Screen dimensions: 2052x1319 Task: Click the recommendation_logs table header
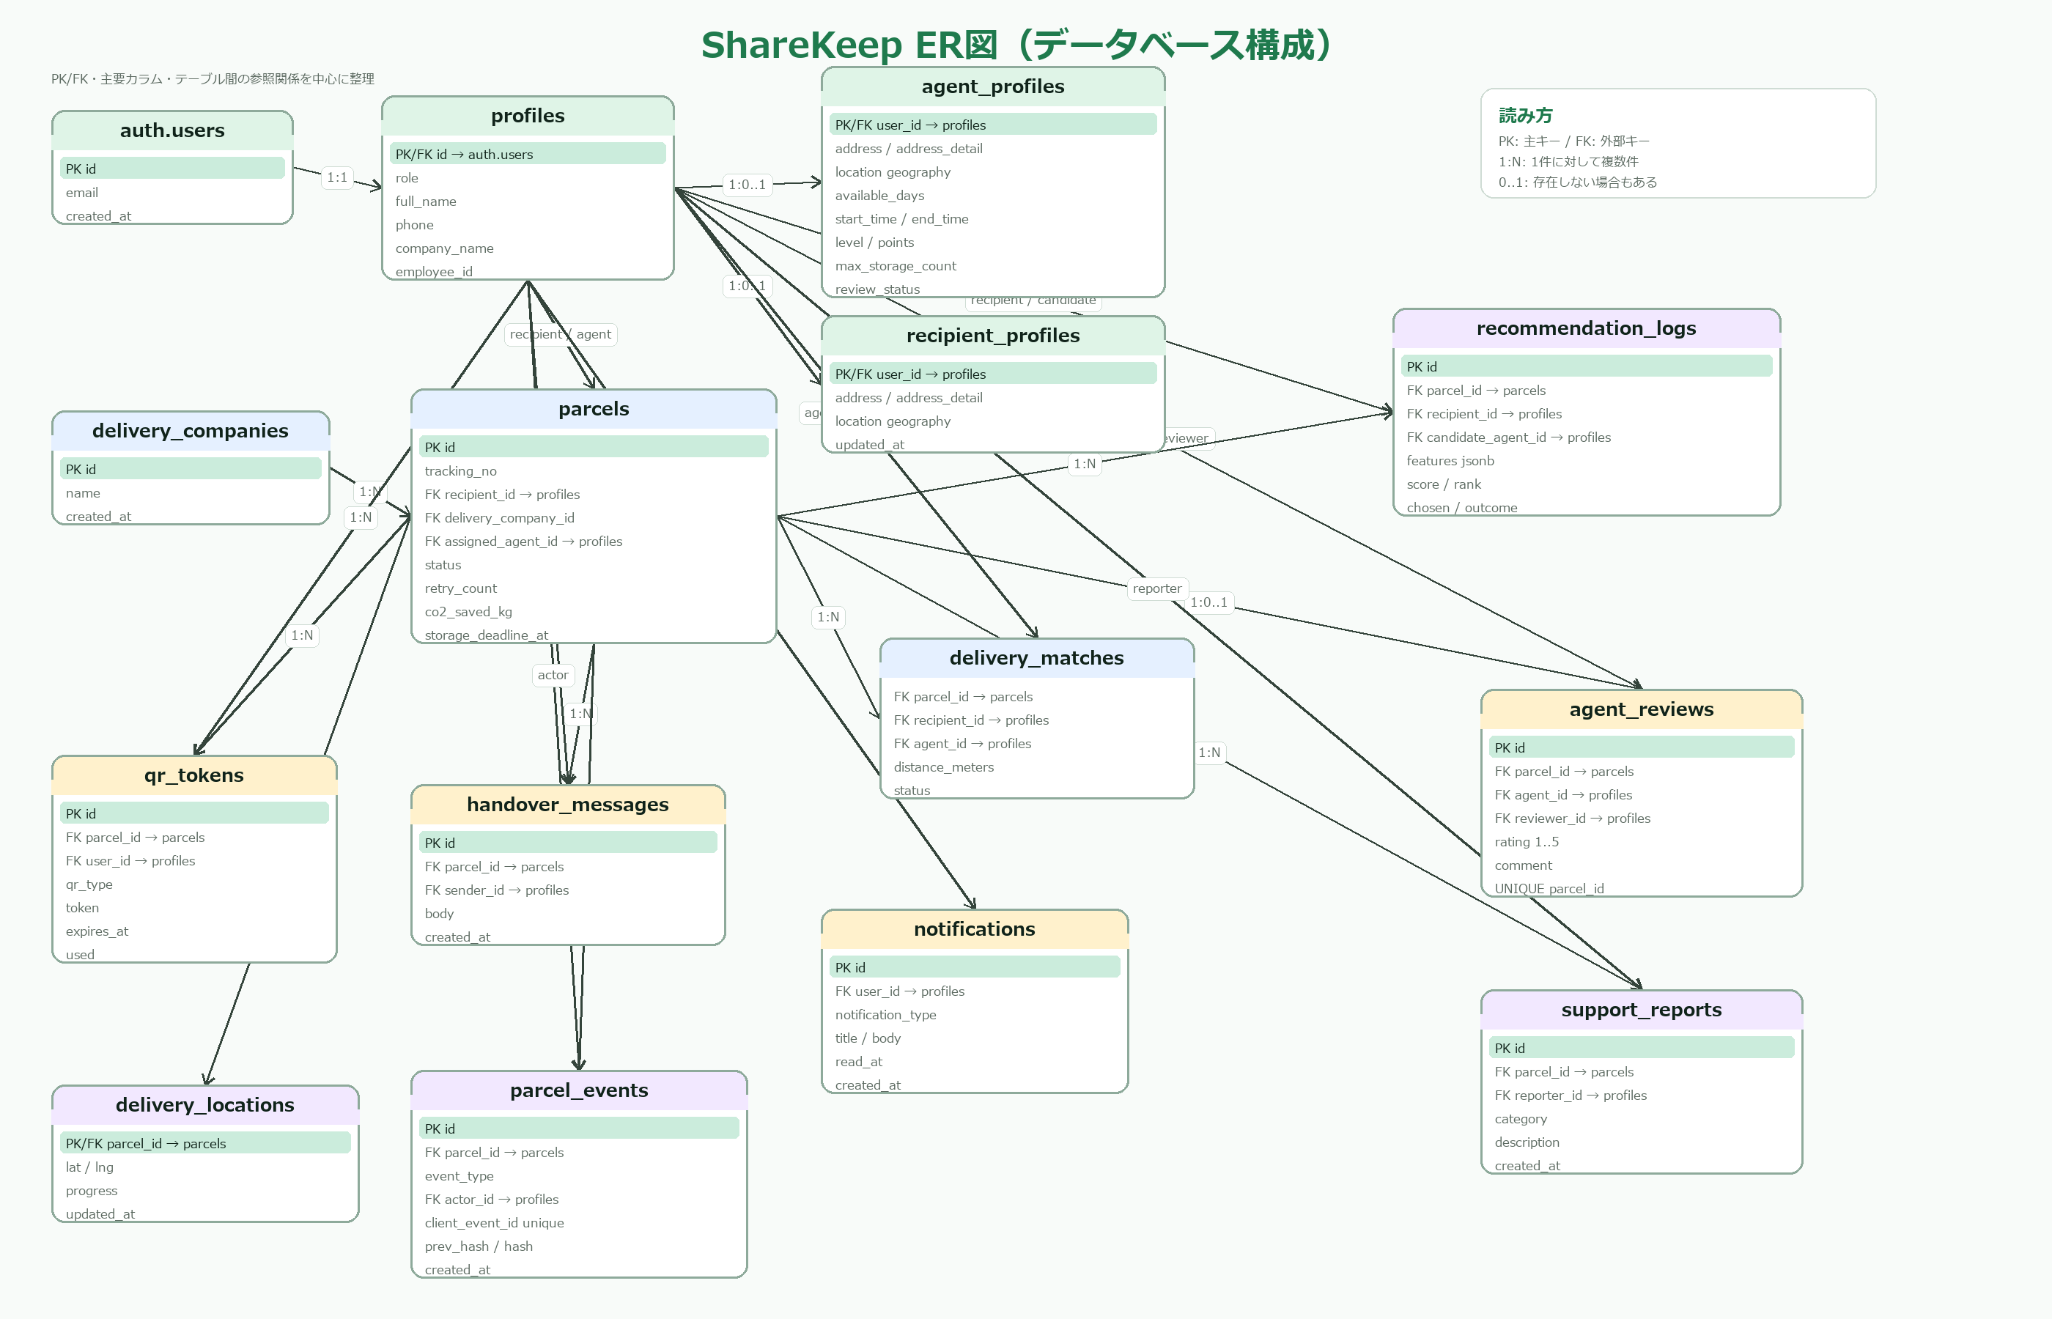[1586, 328]
